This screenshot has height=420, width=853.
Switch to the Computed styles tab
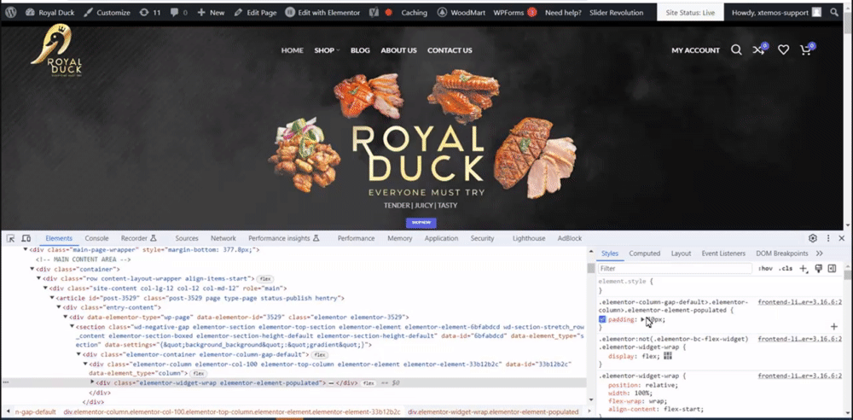point(645,254)
